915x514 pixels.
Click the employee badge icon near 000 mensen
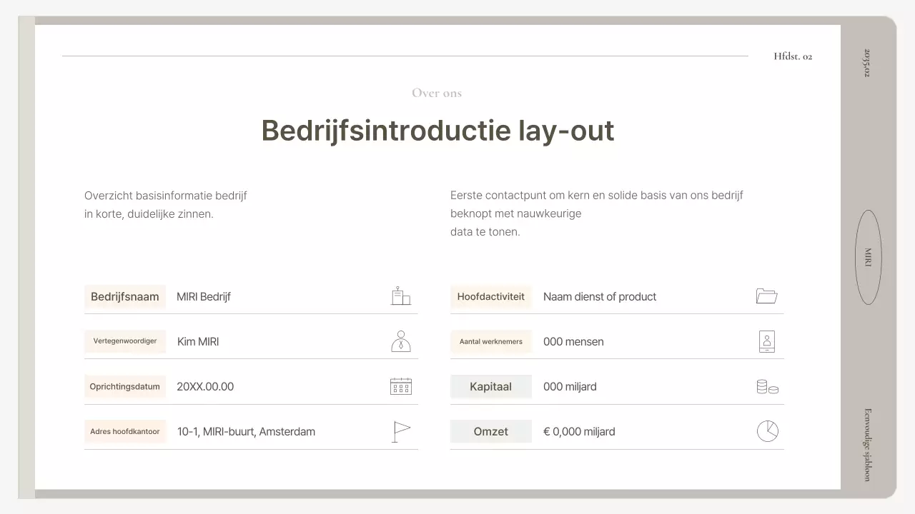click(x=766, y=341)
